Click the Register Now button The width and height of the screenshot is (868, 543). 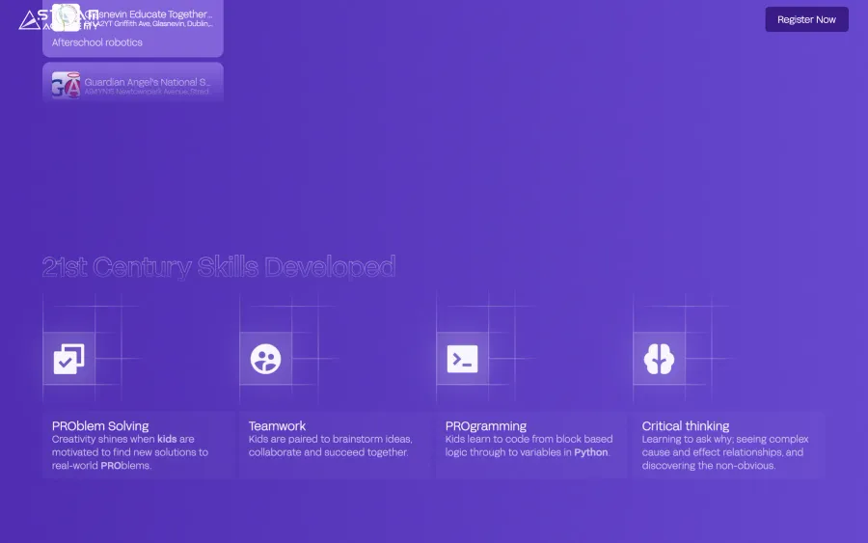[806, 19]
